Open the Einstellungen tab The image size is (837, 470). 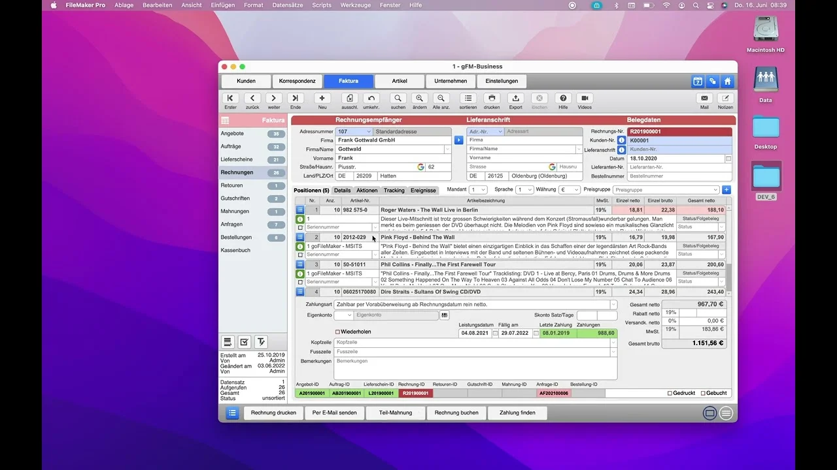pos(502,81)
